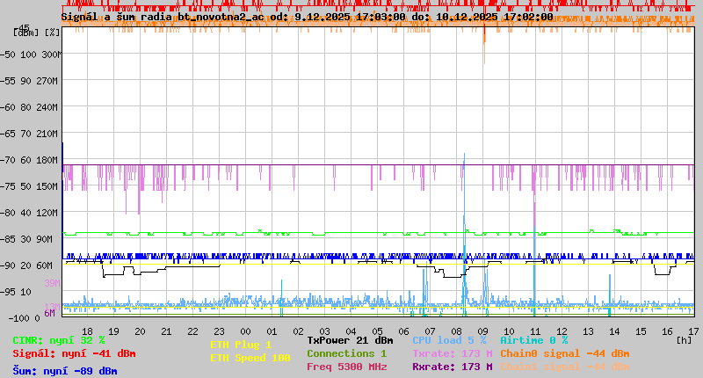The width and height of the screenshot is (703, 378).
Task: Select the ETH Plug legend label
Action: point(241,345)
